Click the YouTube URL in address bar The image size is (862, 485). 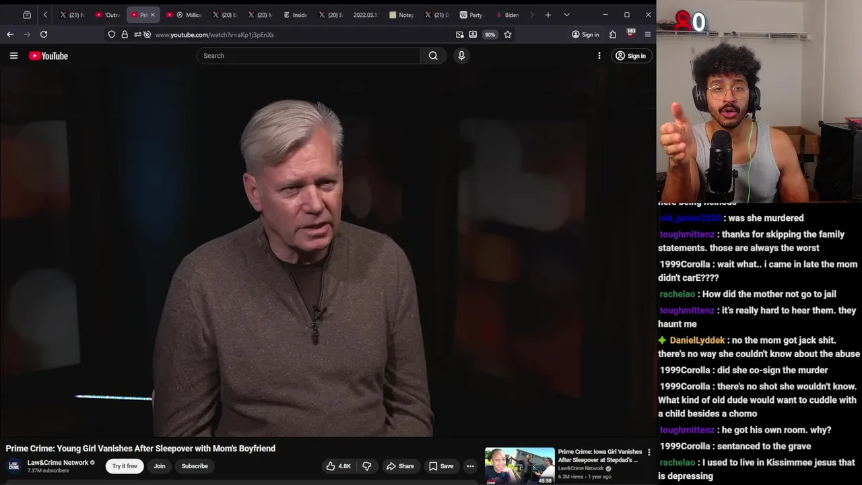[x=214, y=34]
